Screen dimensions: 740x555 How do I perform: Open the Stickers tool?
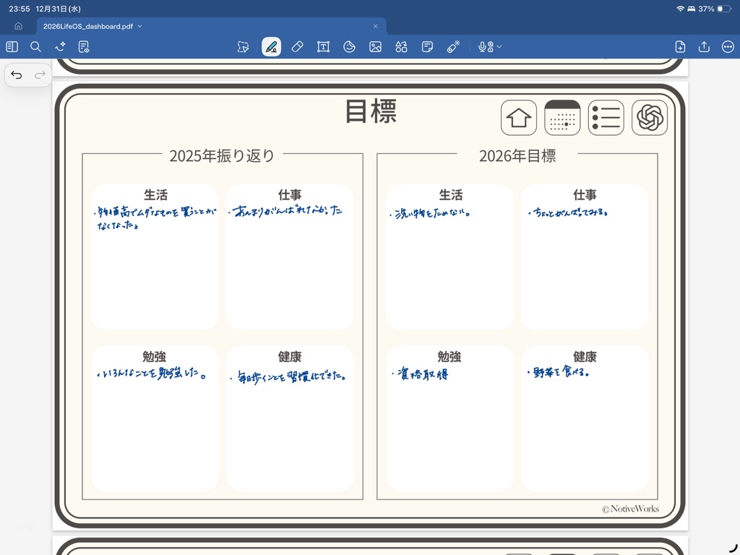(x=349, y=47)
